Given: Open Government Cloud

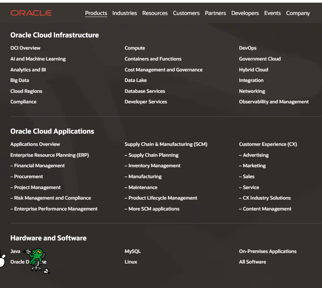Looking at the screenshot, I should [260, 59].
